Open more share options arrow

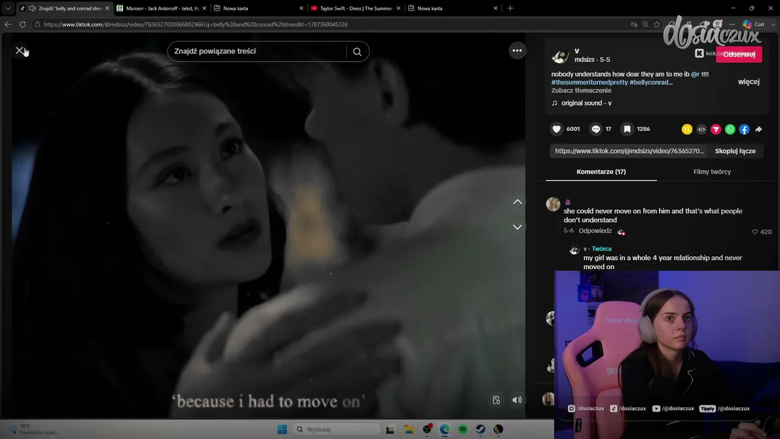[759, 129]
